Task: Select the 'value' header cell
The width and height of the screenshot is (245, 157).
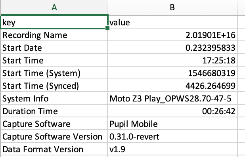Action: point(172,22)
